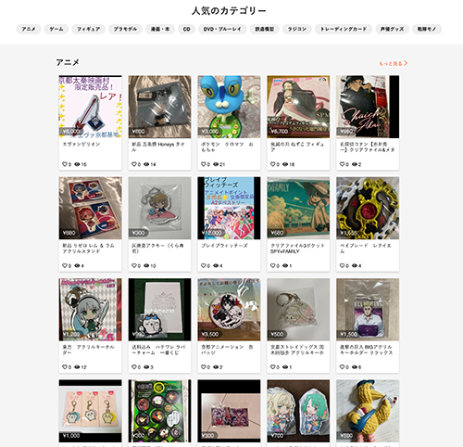Select the フィギュア category chip
463x447 pixels.
pos(89,29)
